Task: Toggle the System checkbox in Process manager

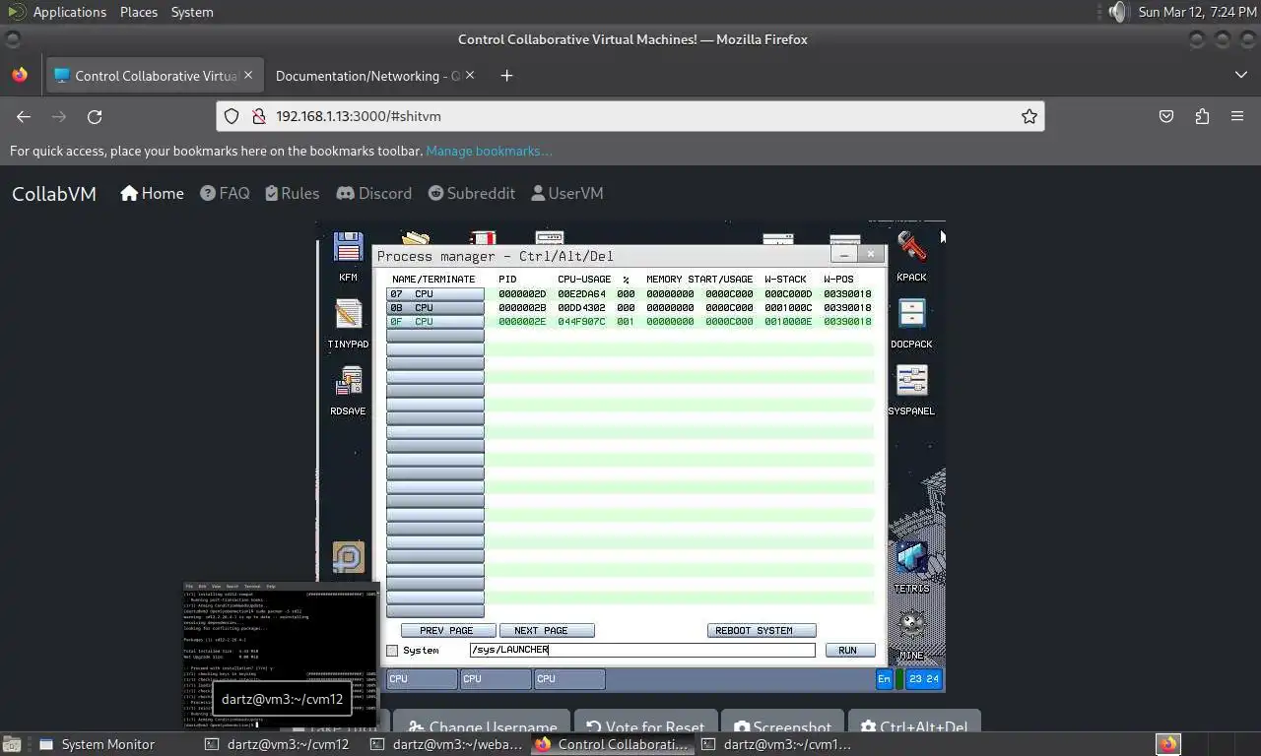Action: (x=392, y=651)
